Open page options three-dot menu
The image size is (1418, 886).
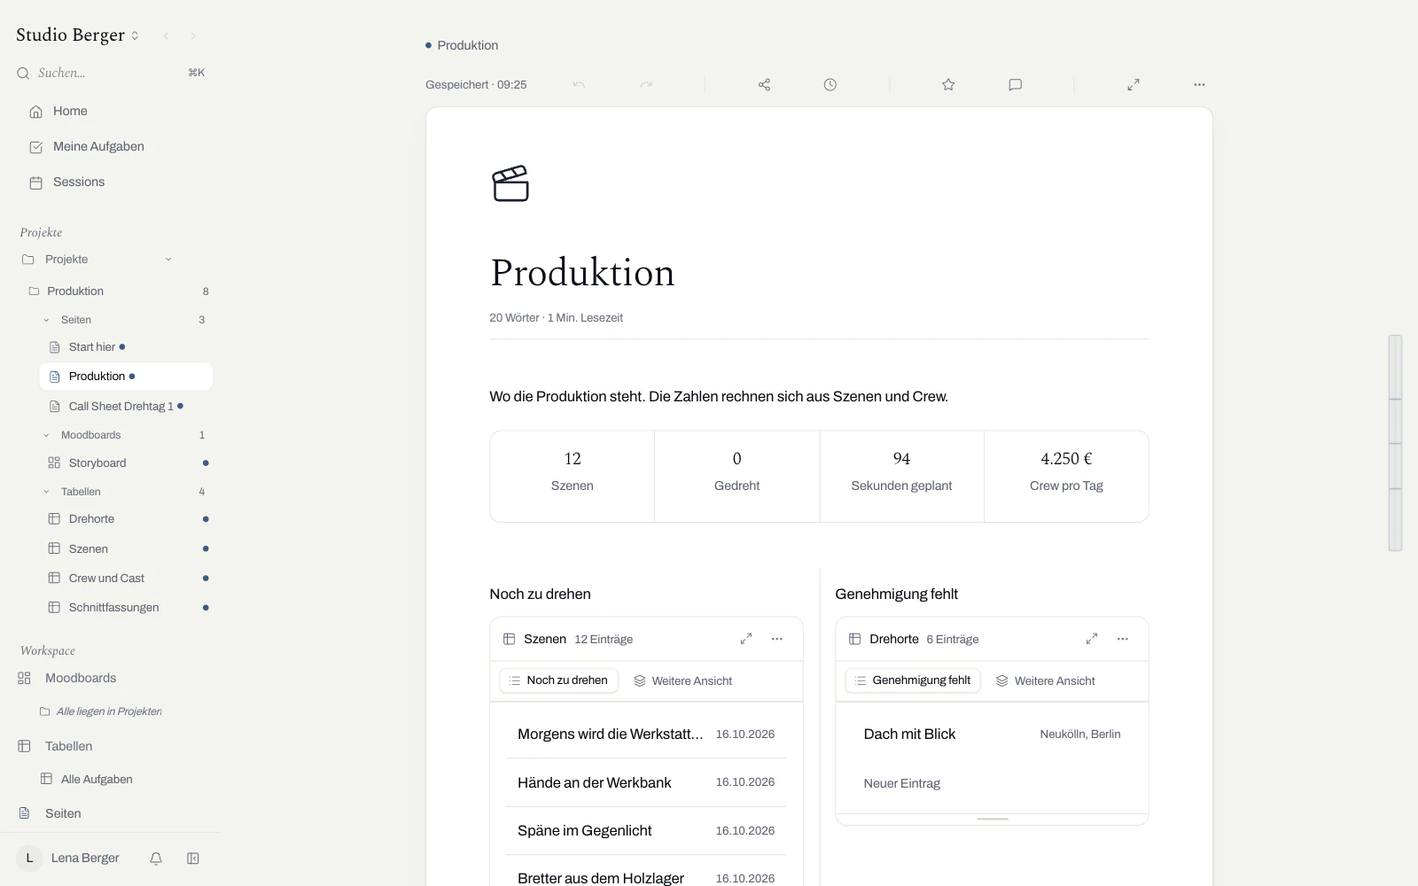1199,85
